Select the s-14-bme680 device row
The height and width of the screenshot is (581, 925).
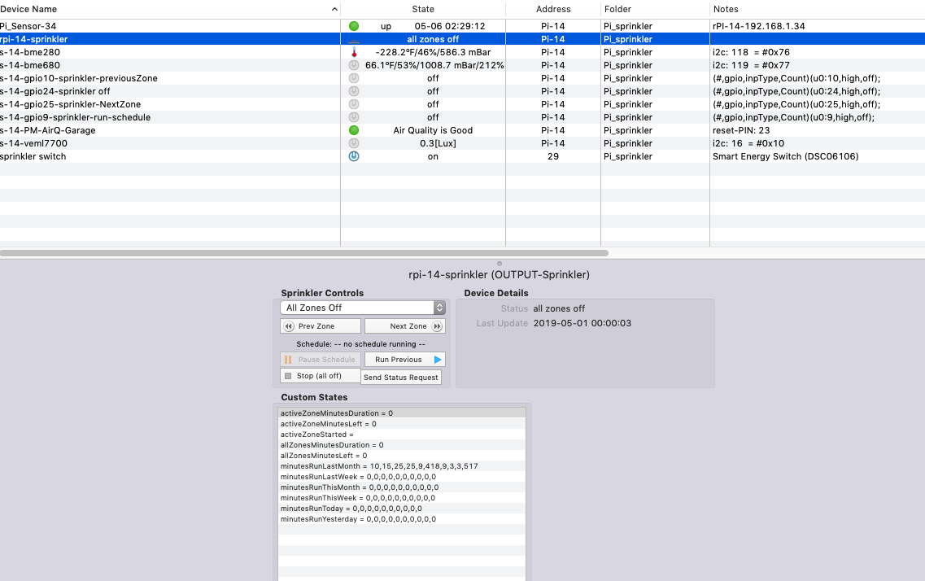pos(462,65)
